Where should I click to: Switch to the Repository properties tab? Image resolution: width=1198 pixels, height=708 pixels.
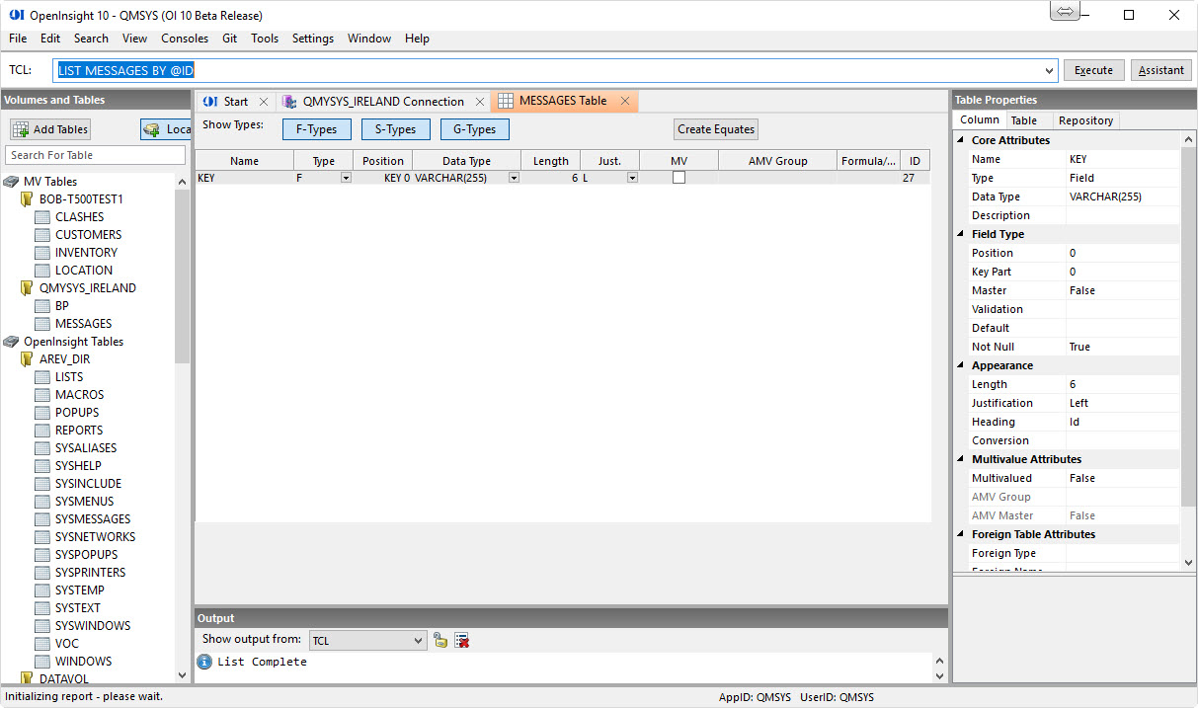(x=1085, y=120)
